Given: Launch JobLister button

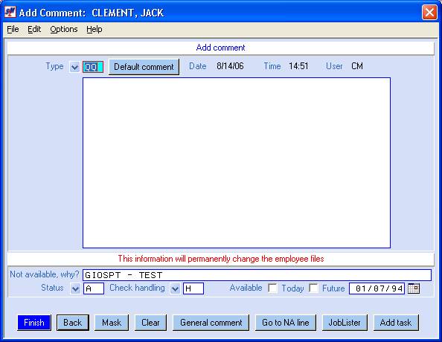Looking at the screenshot, I should pyautogui.click(x=345, y=322).
